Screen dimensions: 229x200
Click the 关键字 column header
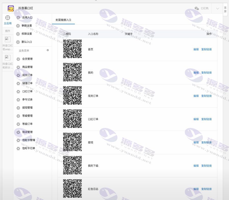[x=129, y=34]
